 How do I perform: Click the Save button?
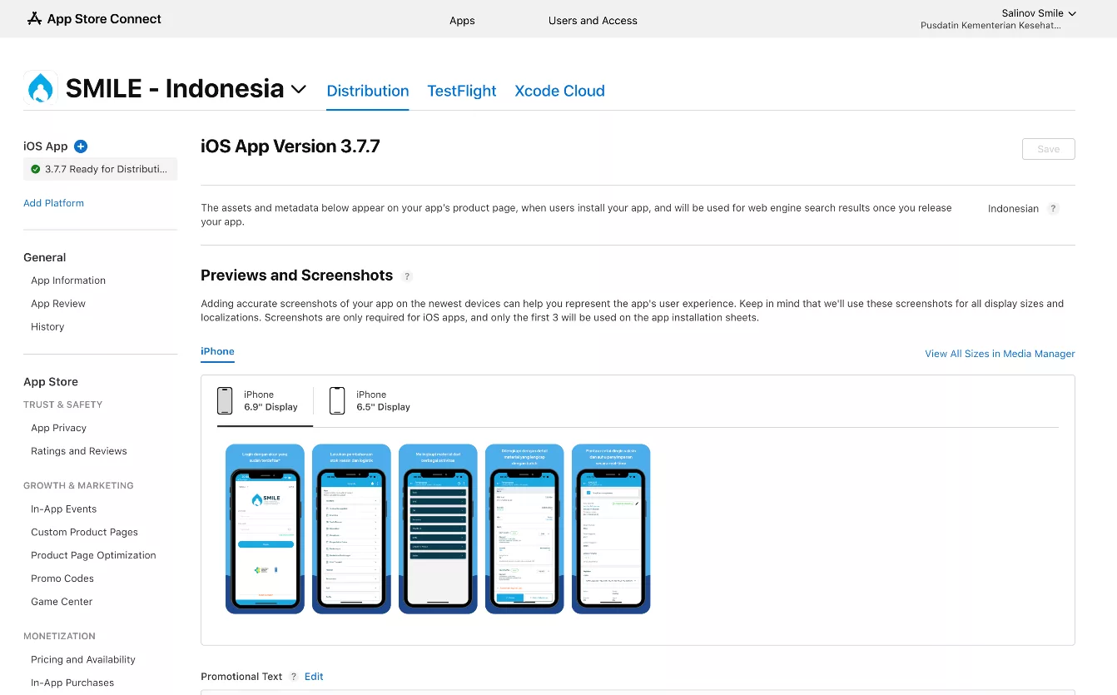1048,149
